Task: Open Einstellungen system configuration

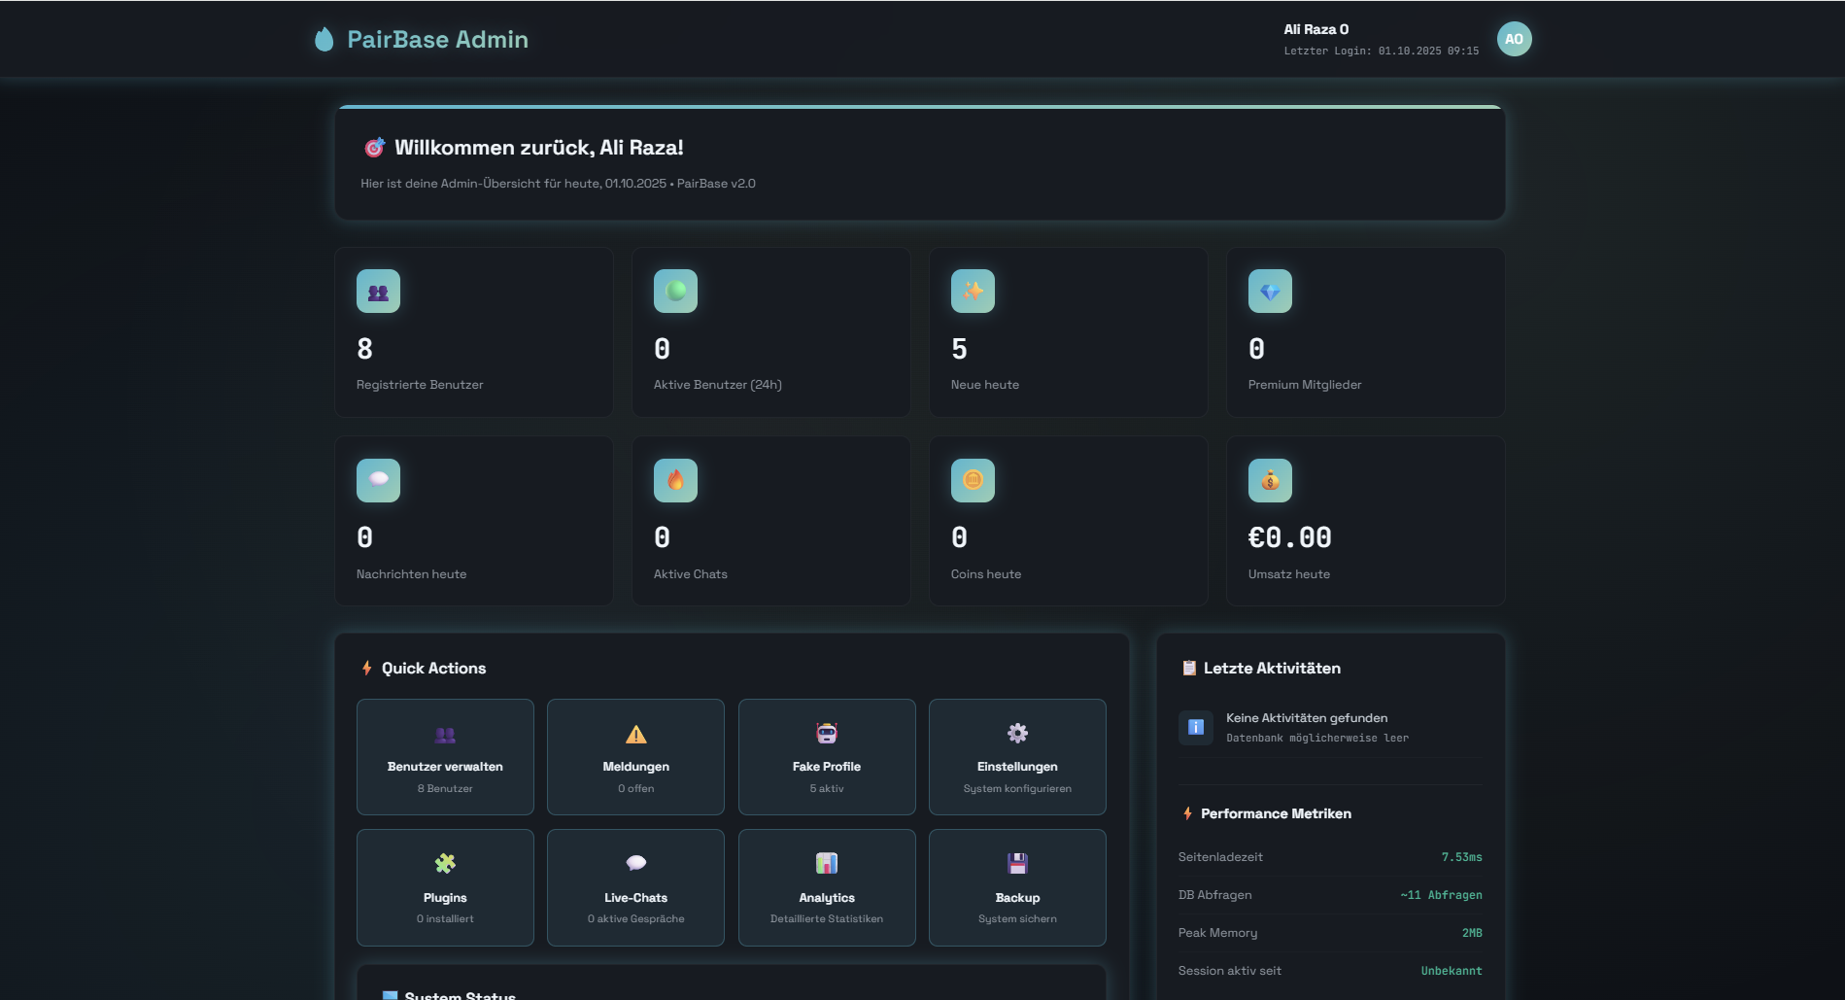Action: coord(1017,757)
